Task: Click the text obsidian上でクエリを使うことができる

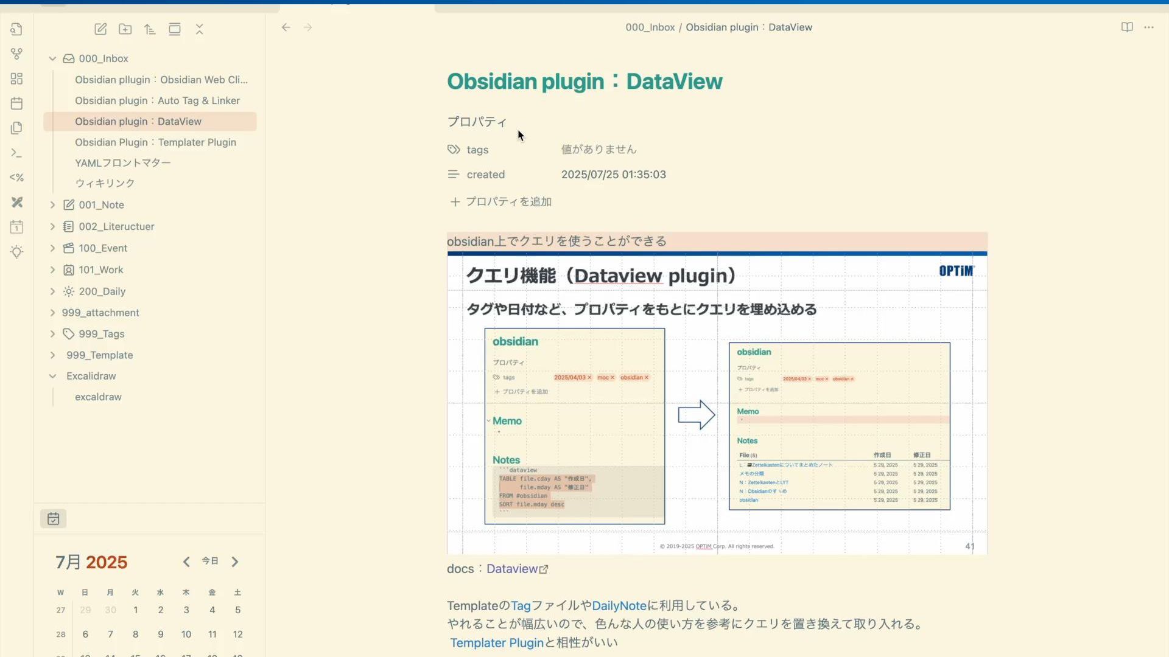Action: [556, 242]
